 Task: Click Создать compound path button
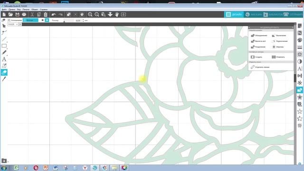coord(256,57)
